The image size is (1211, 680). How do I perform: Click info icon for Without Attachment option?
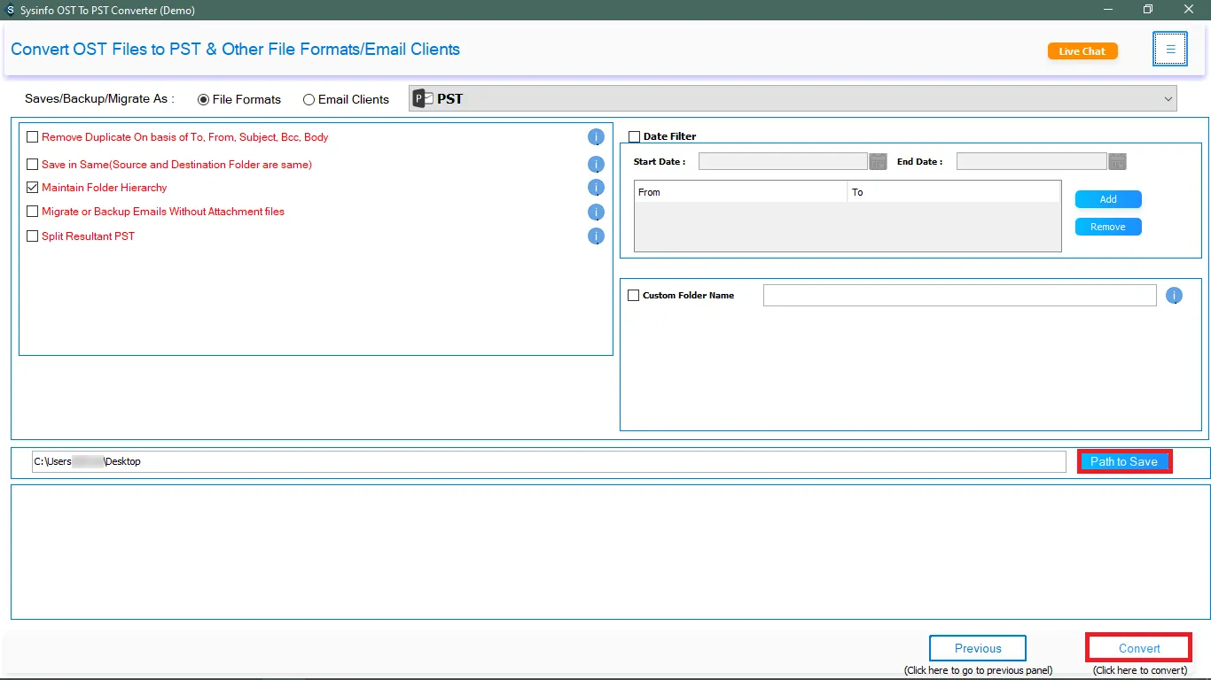tap(596, 212)
